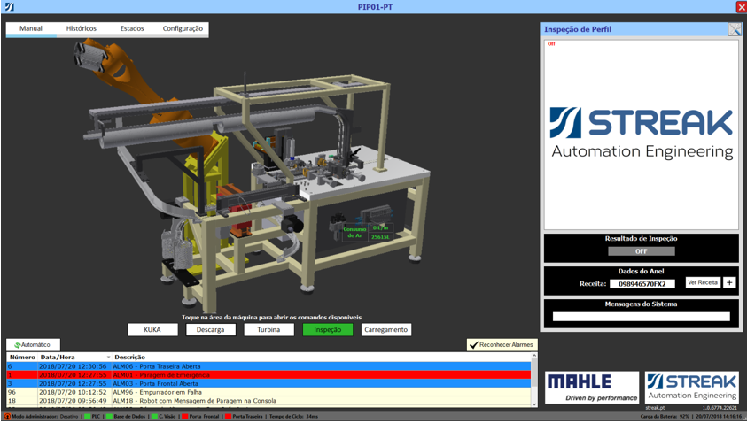Select the Estados tab

click(x=132, y=29)
